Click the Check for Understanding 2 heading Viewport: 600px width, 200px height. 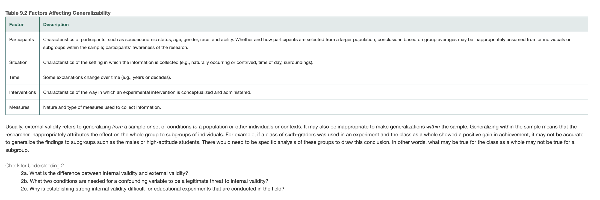click(35, 165)
